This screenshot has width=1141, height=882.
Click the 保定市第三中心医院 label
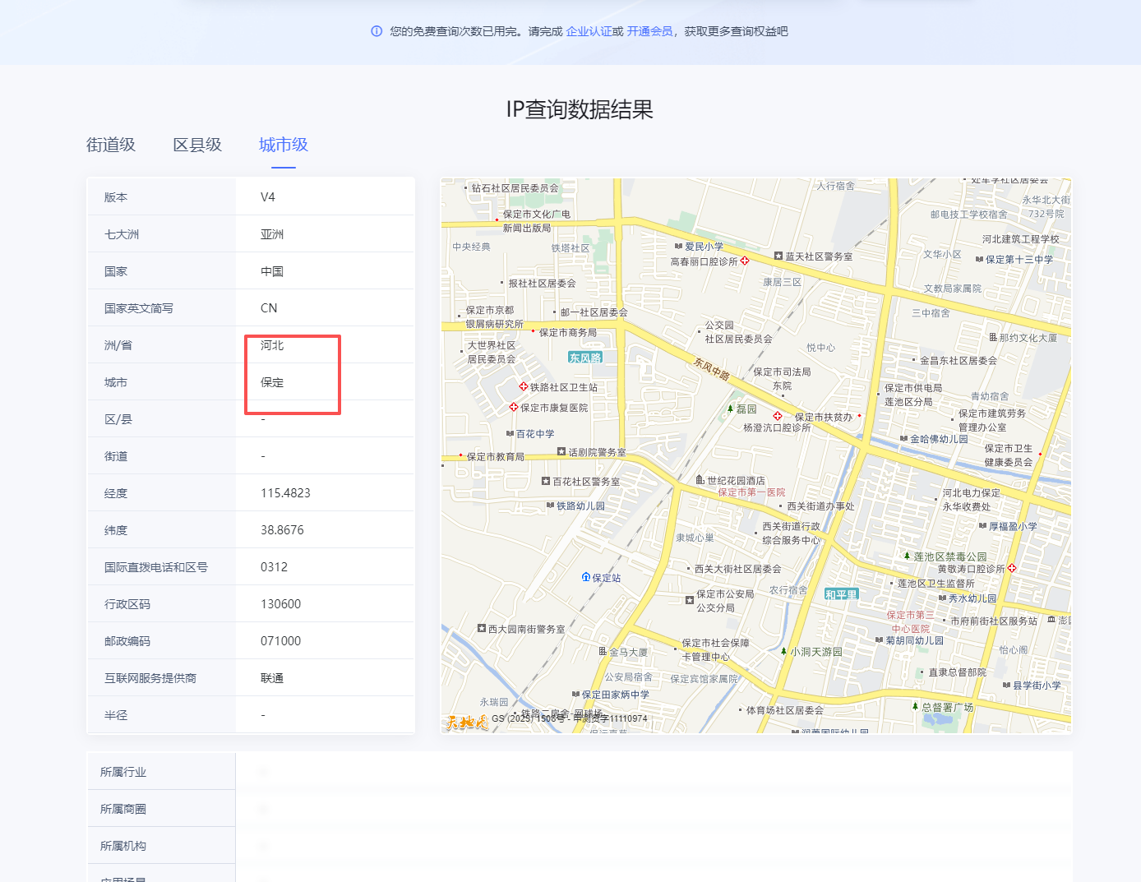click(x=910, y=621)
